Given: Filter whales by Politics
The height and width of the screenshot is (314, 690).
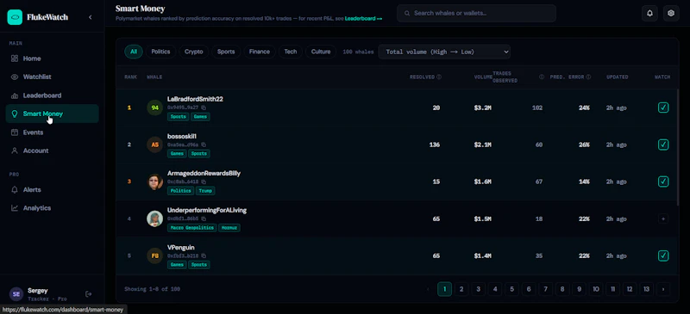Looking at the screenshot, I should (x=160, y=52).
